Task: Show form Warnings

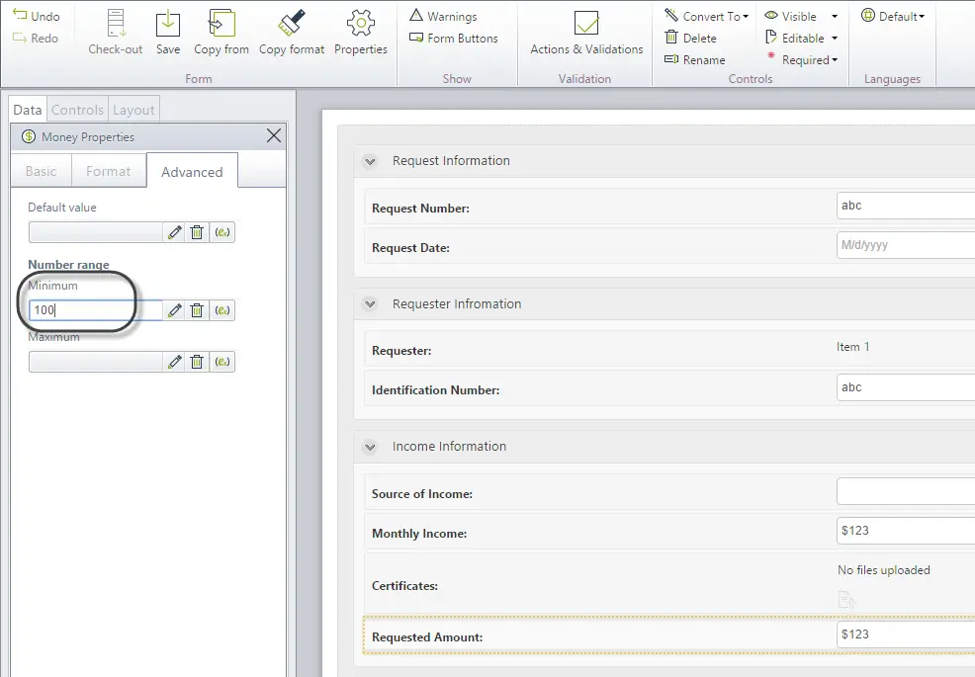Action: [x=443, y=16]
